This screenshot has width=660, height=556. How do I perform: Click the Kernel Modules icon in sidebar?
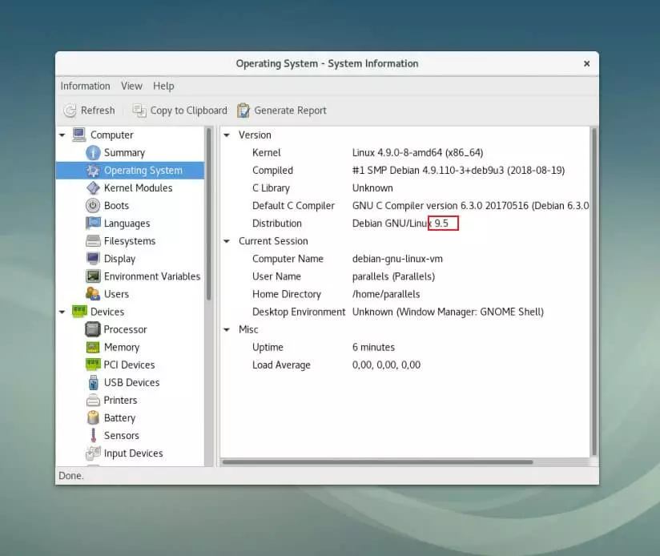point(93,188)
